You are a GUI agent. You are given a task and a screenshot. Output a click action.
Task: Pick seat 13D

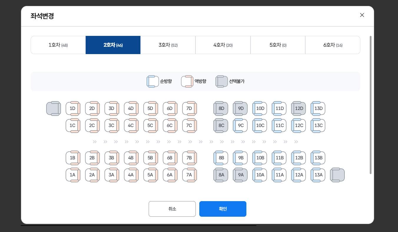[x=318, y=109]
